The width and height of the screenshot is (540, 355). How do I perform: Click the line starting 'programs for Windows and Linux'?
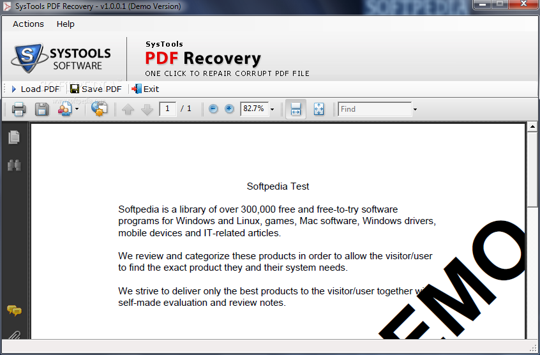tap(277, 221)
